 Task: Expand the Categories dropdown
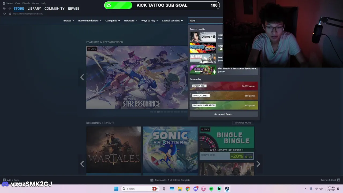tap(113, 21)
